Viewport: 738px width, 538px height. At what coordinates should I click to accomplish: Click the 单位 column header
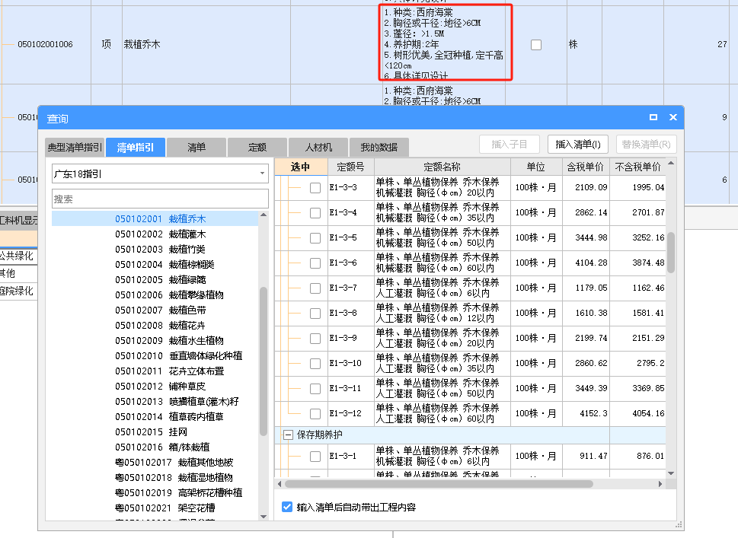(536, 167)
